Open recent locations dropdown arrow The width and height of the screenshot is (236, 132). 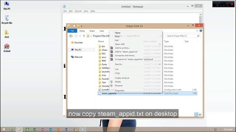click(80, 36)
